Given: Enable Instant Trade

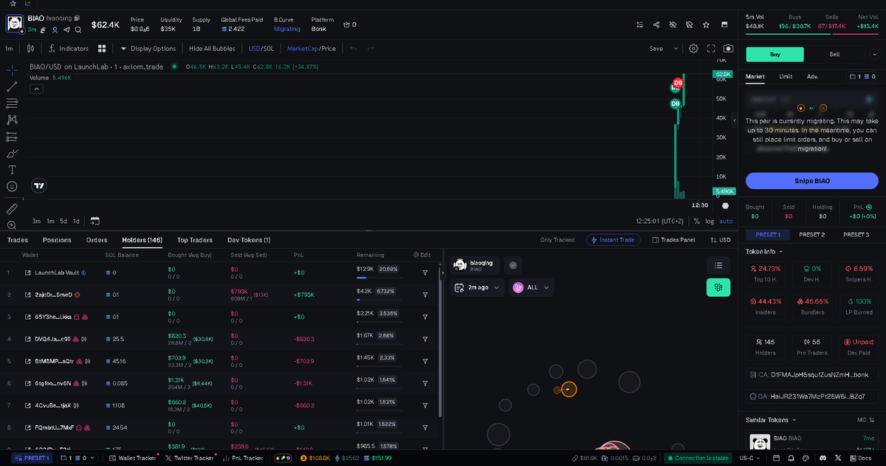Looking at the screenshot, I should coord(613,240).
